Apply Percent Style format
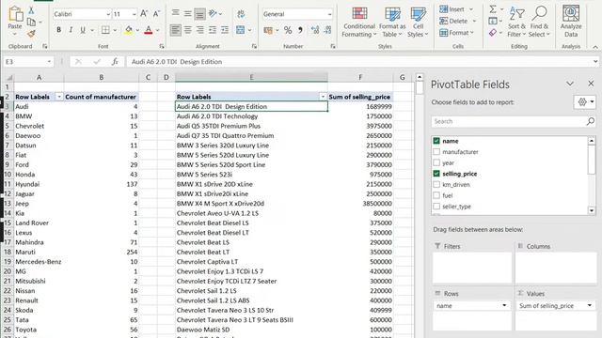The width and height of the screenshot is (602, 338). 288,30
